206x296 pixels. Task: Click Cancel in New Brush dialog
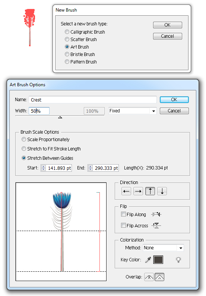(x=168, y=36)
